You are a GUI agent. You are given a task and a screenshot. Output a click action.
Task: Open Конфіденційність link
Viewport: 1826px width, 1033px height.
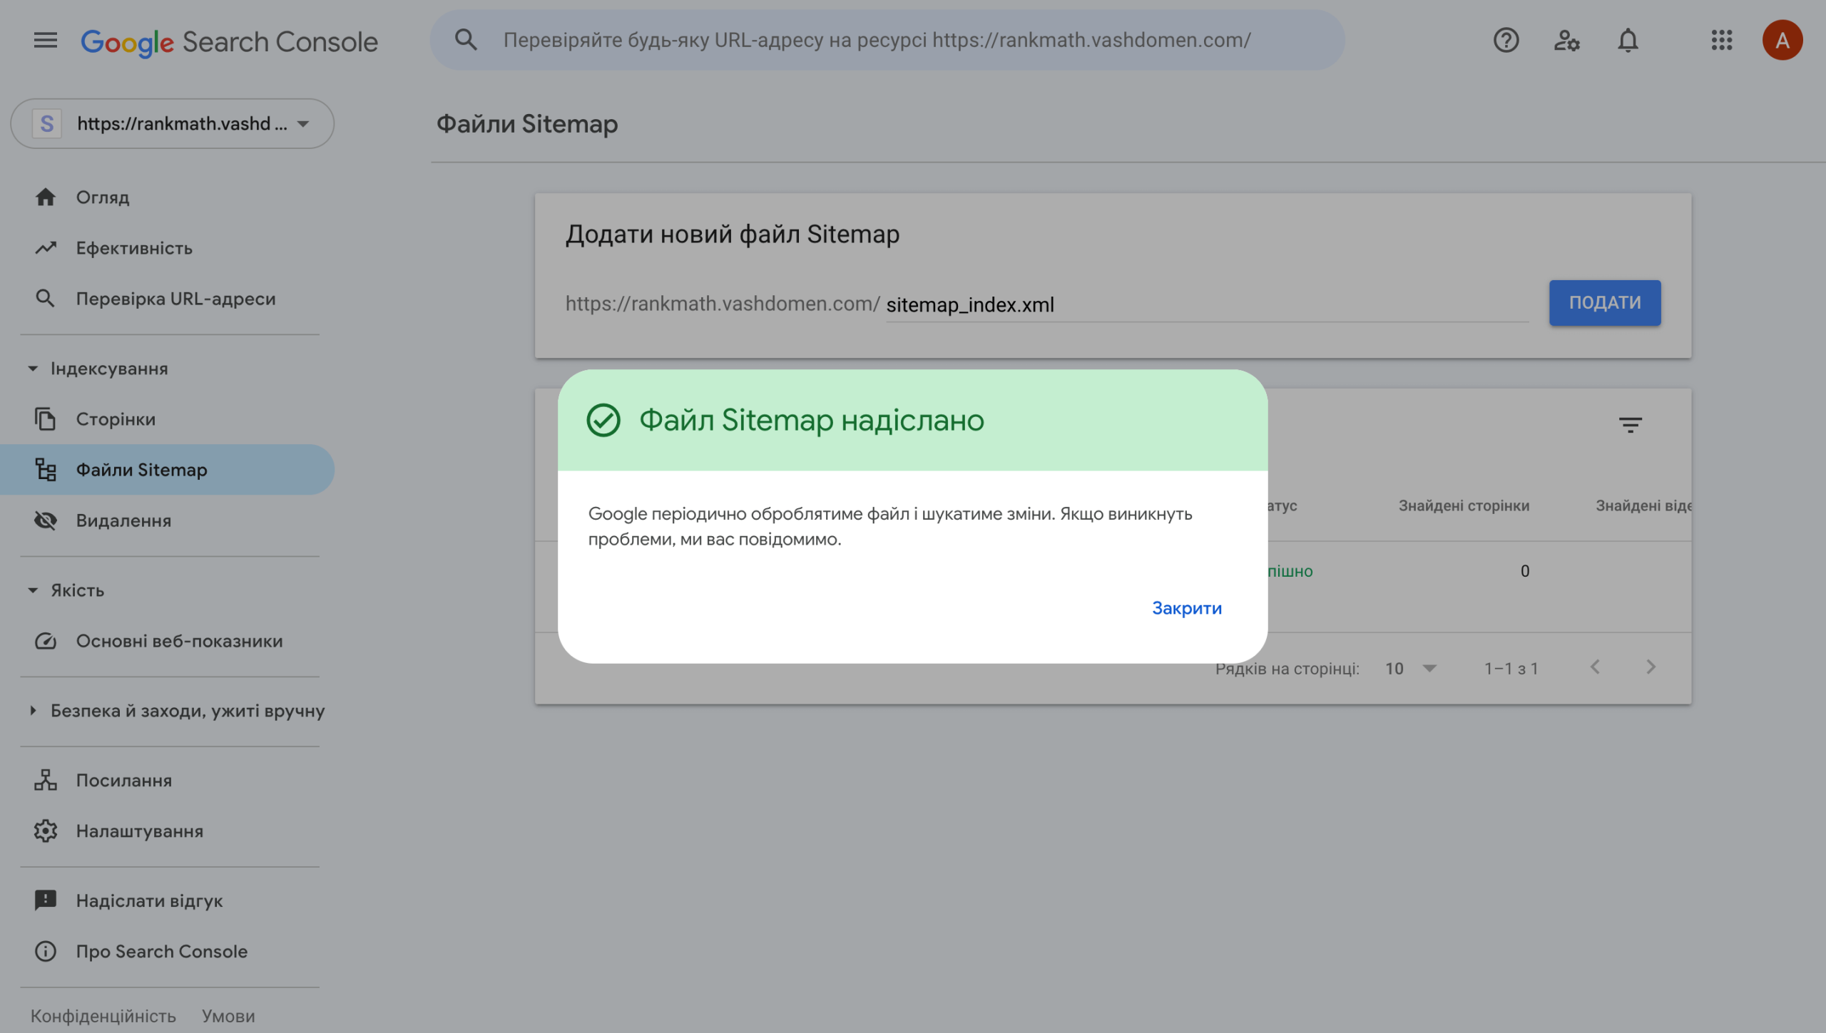pos(103,1015)
